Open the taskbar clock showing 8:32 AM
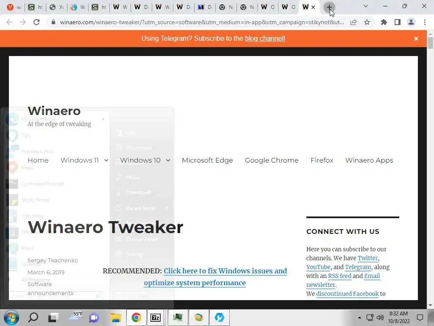Image resolution: width=434 pixels, height=326 pixels. (x=398, y=318)
